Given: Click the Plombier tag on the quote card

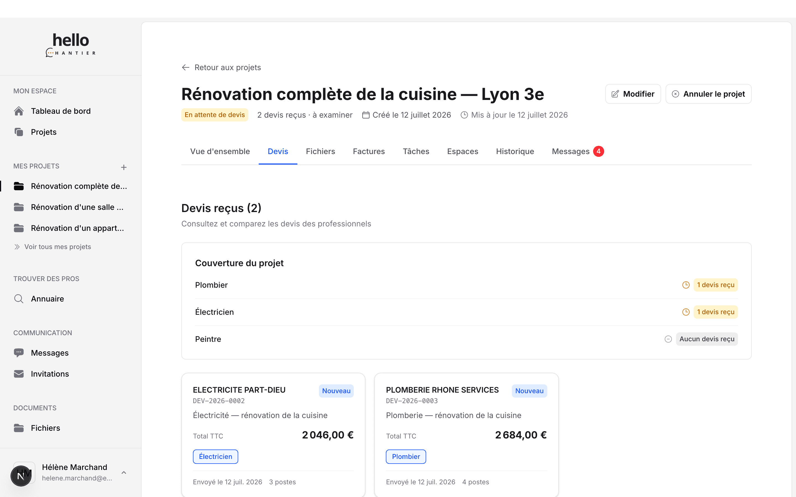Looking at the screenshot, I should coord(406,457).
